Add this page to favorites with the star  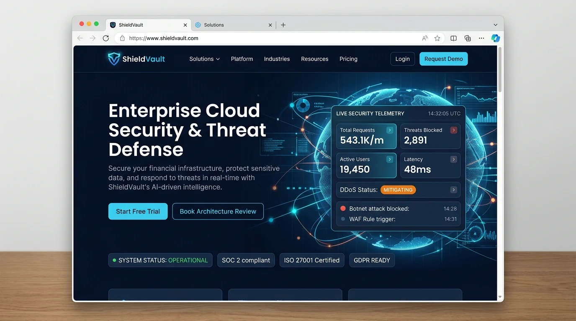coord(437,38)
